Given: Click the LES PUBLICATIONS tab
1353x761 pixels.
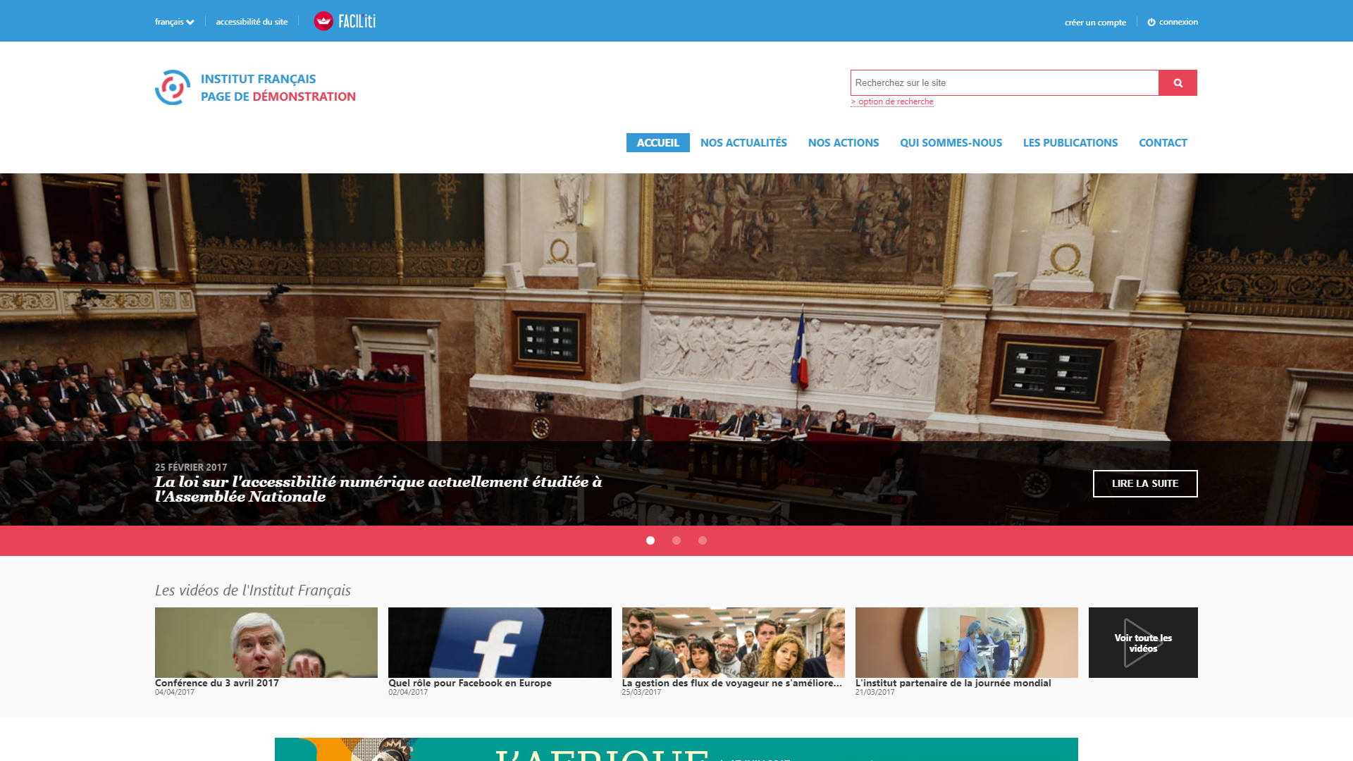Looking at the screenshot, I should (x=1070, y=142).
